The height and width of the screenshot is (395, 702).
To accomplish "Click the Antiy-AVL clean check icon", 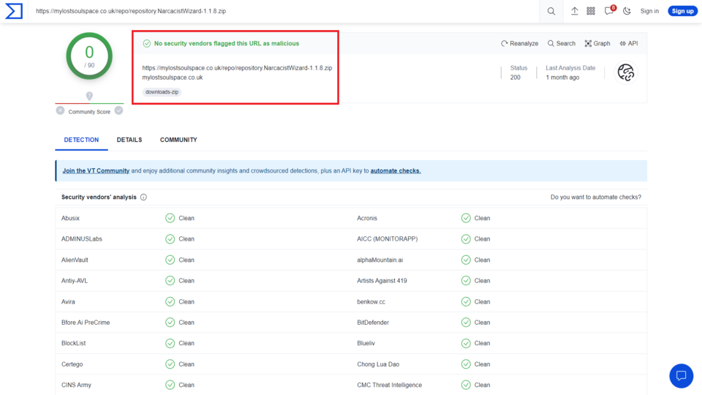I will 170,280.
